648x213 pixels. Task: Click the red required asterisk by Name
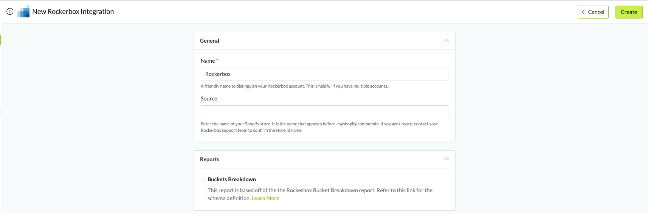(x=217, y=60)
